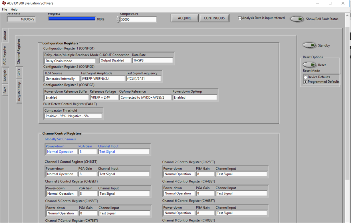Click the CONTINUOUS button
Screen dimensions: 351x223
[214, 18]
